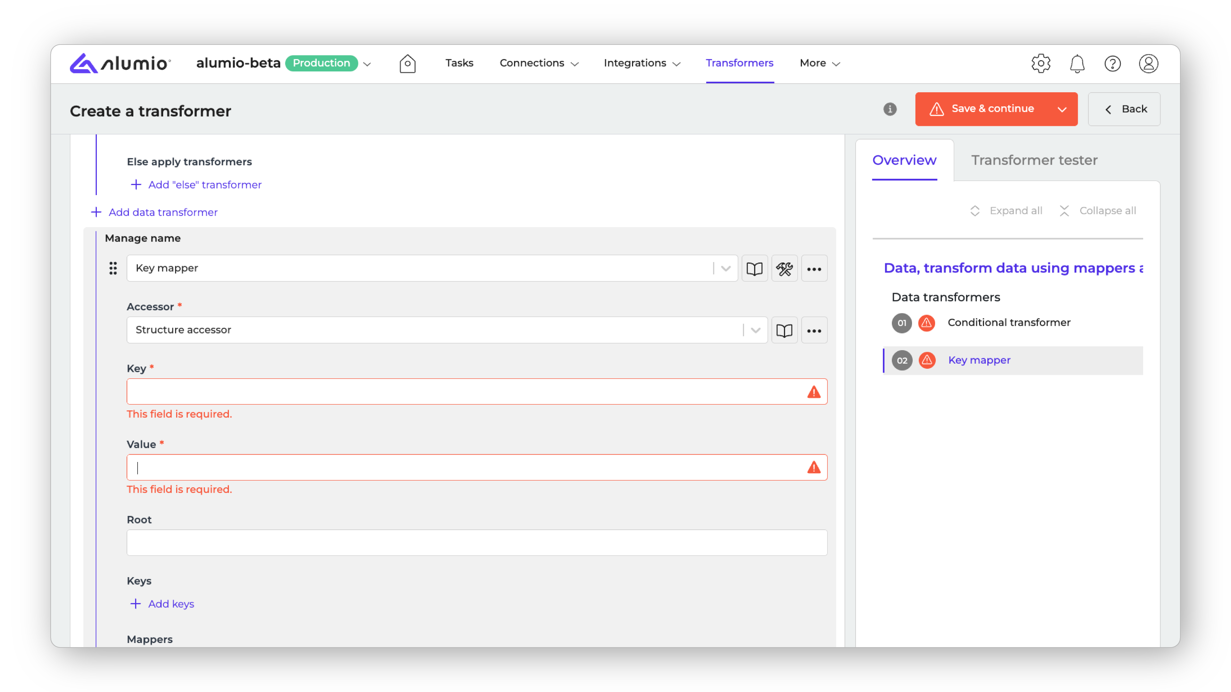Expand the Structure accessor dropdown

pyautogui.click(x=755, y=331)
